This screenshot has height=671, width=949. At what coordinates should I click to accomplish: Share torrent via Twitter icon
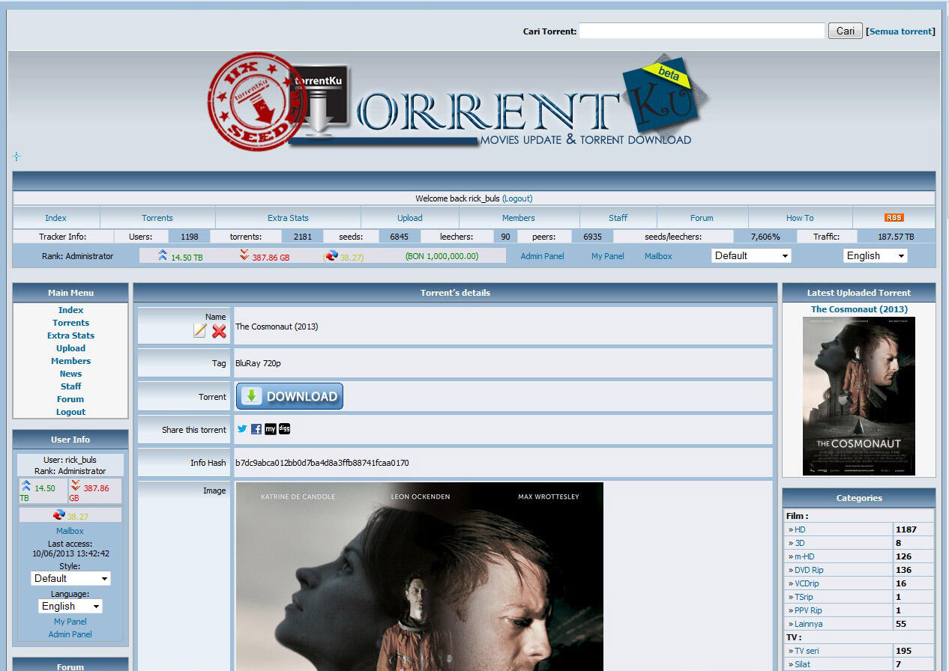pyautogui.click(x=242, y=429)
